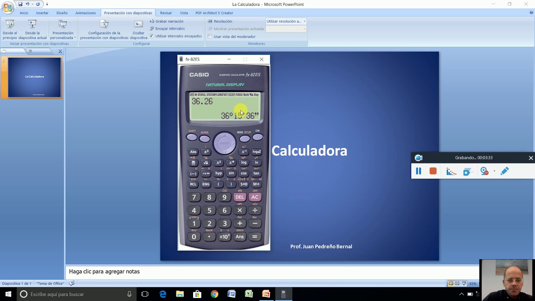Click the audio levels icon in recorder

(451, 171)
